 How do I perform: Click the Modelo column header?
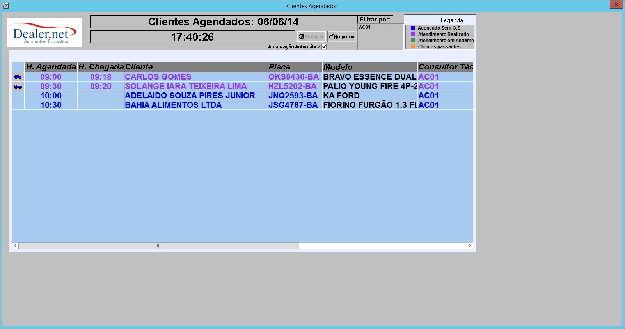click(370, 67)
